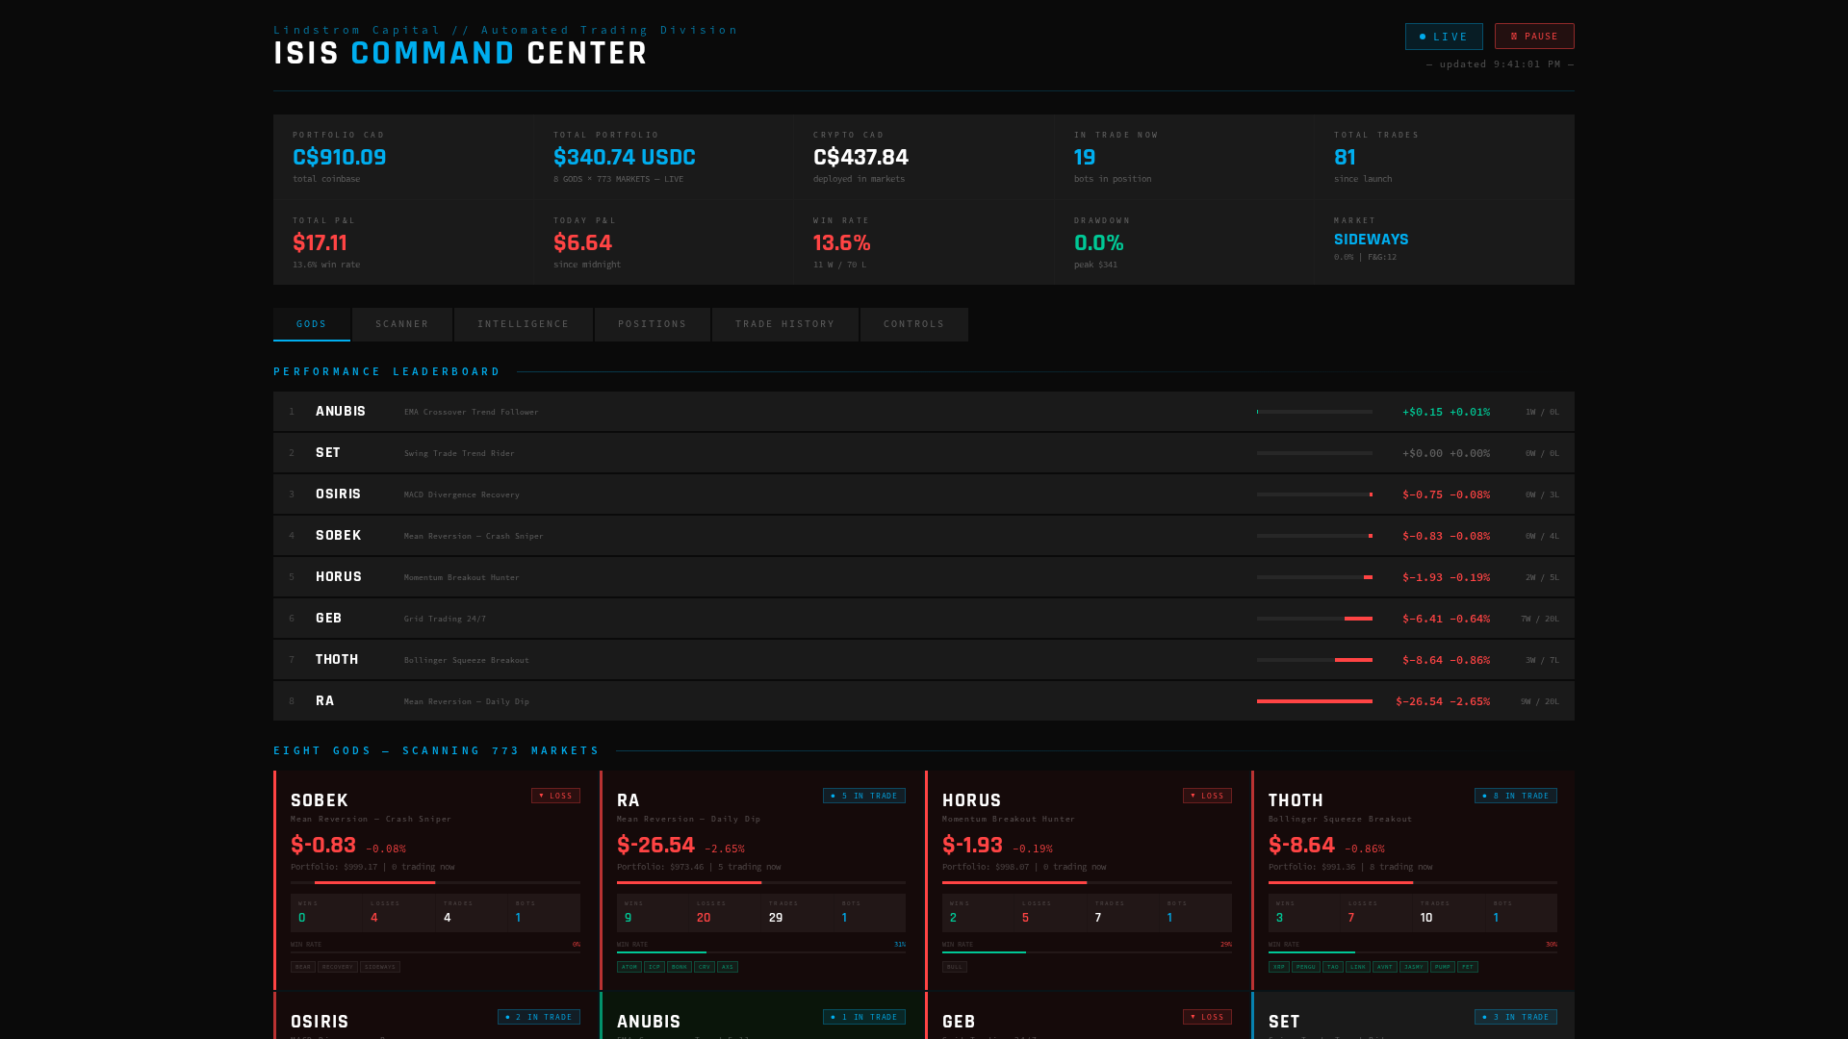The image size is (1848, 1039).
Task: Select the GEB leaderboard row
Action: [x=924, y=619]
